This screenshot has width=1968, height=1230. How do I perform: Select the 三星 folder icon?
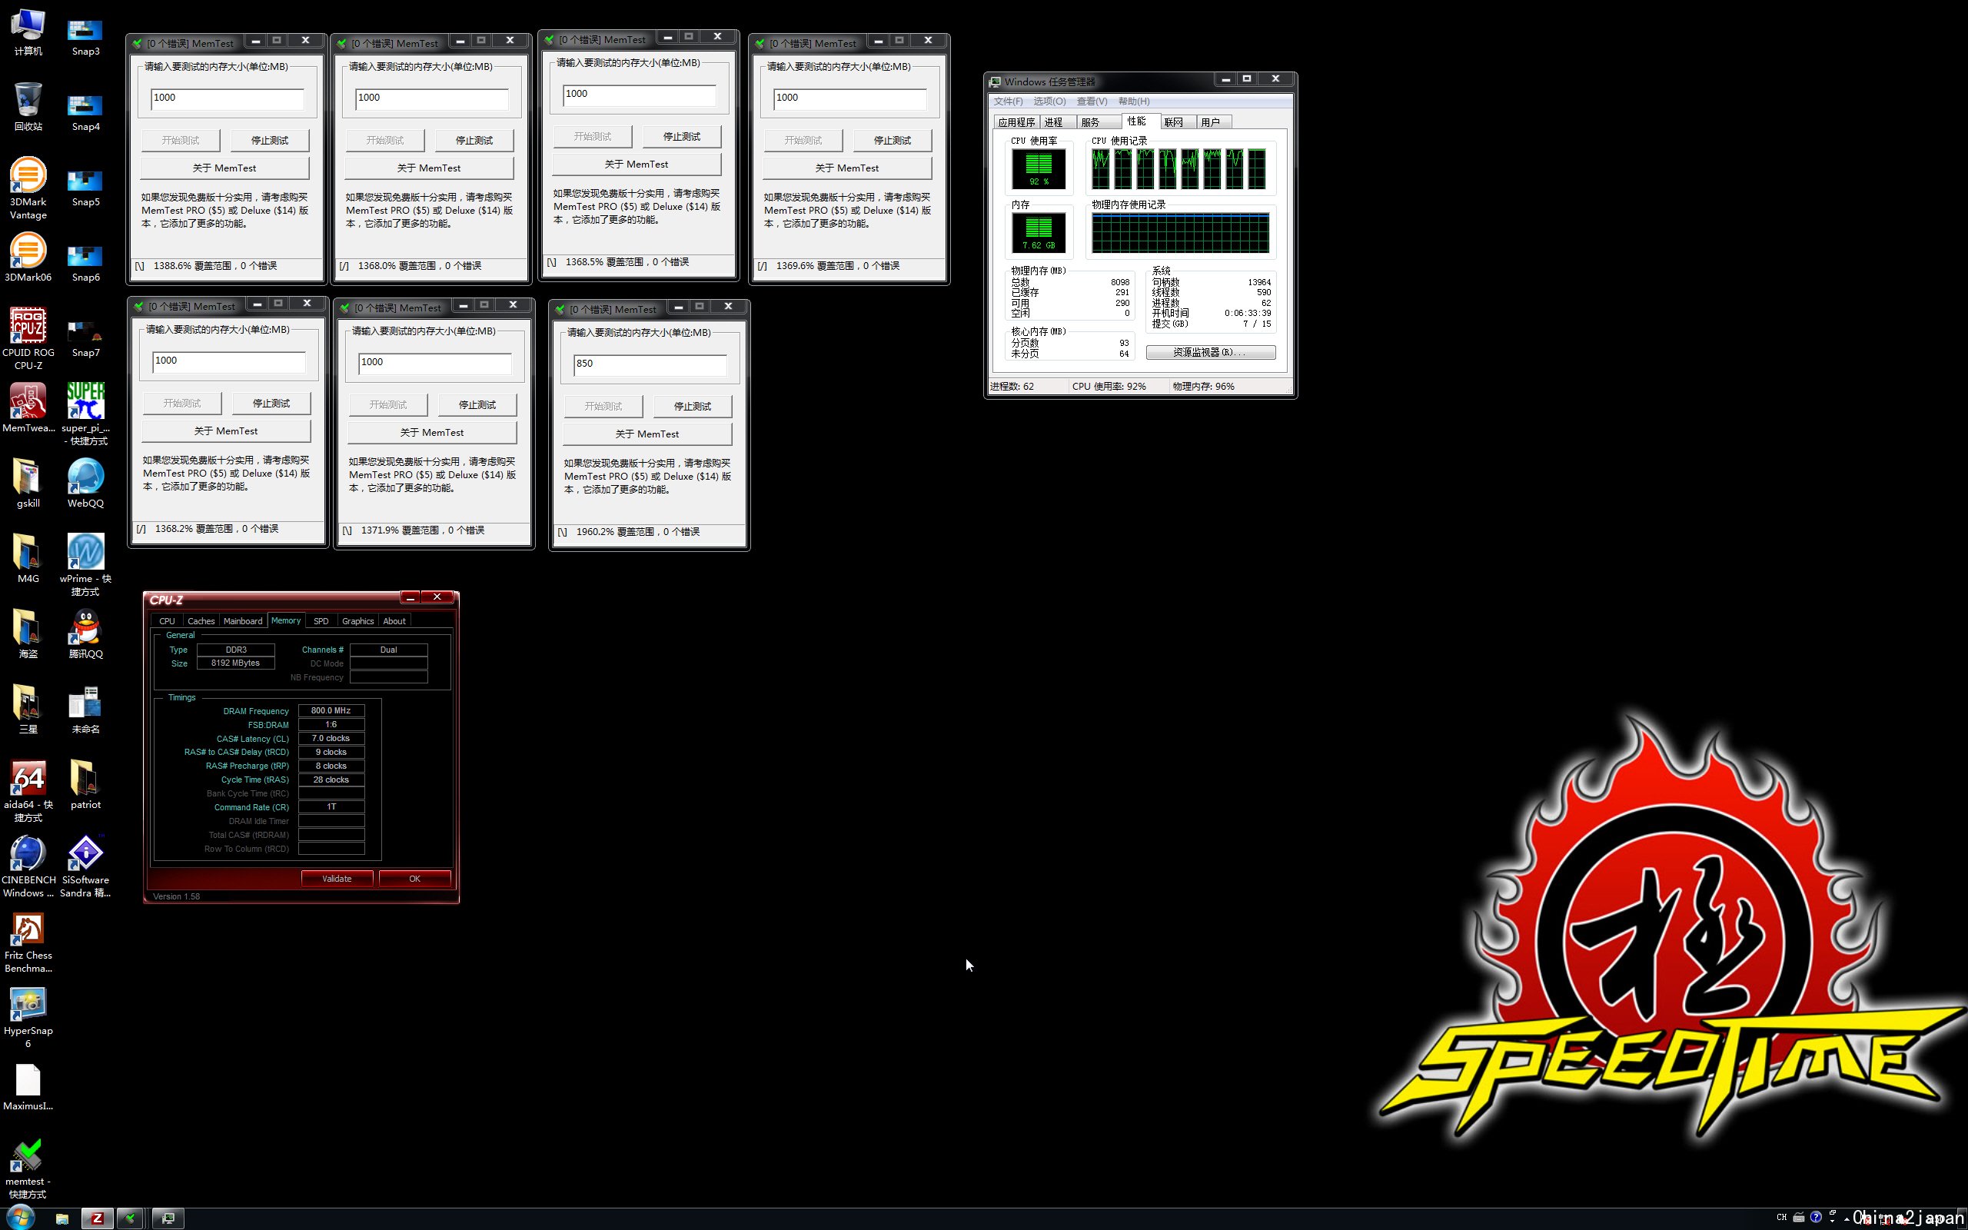(28, 710)
